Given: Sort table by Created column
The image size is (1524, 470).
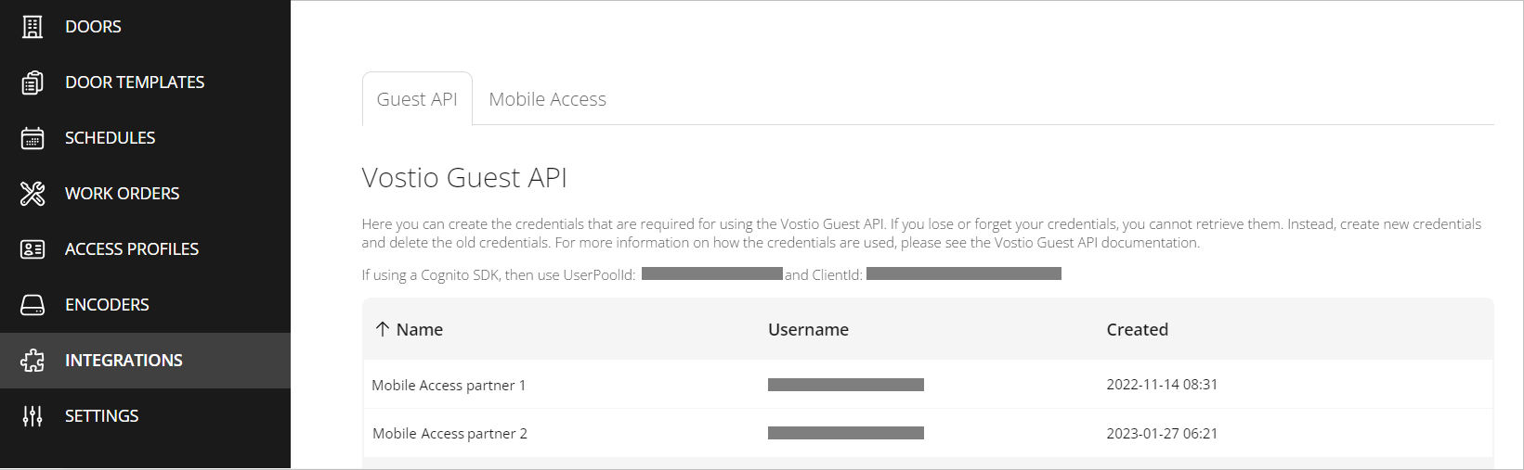Looking at the screenshot, I should [x=1137, y=329].
